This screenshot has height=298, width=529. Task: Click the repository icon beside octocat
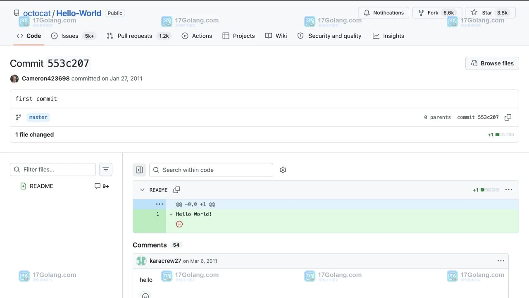(17, 13)
